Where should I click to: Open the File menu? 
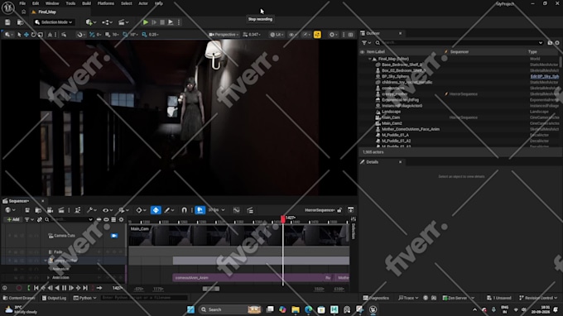click(22, 3)
